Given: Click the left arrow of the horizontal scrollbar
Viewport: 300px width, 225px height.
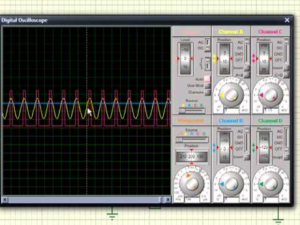Looking at the screenshot, I should (5, 200).
